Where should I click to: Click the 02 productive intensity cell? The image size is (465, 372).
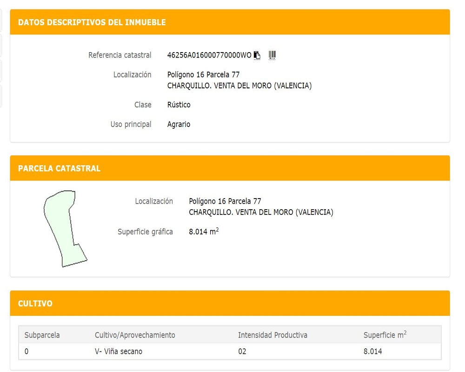pyautogui.click(x=242, y=352)
